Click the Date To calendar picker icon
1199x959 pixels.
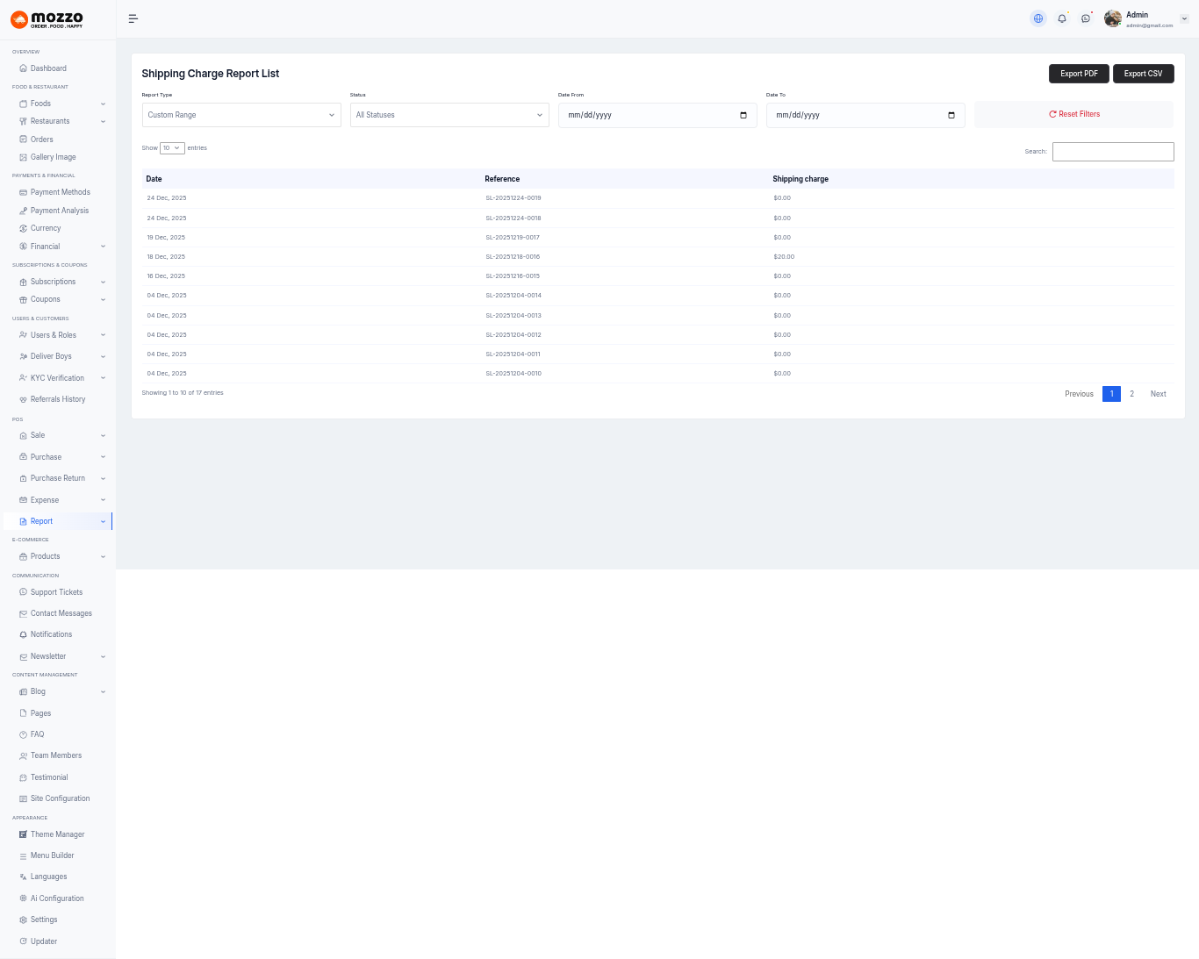(x=951, y=115)
